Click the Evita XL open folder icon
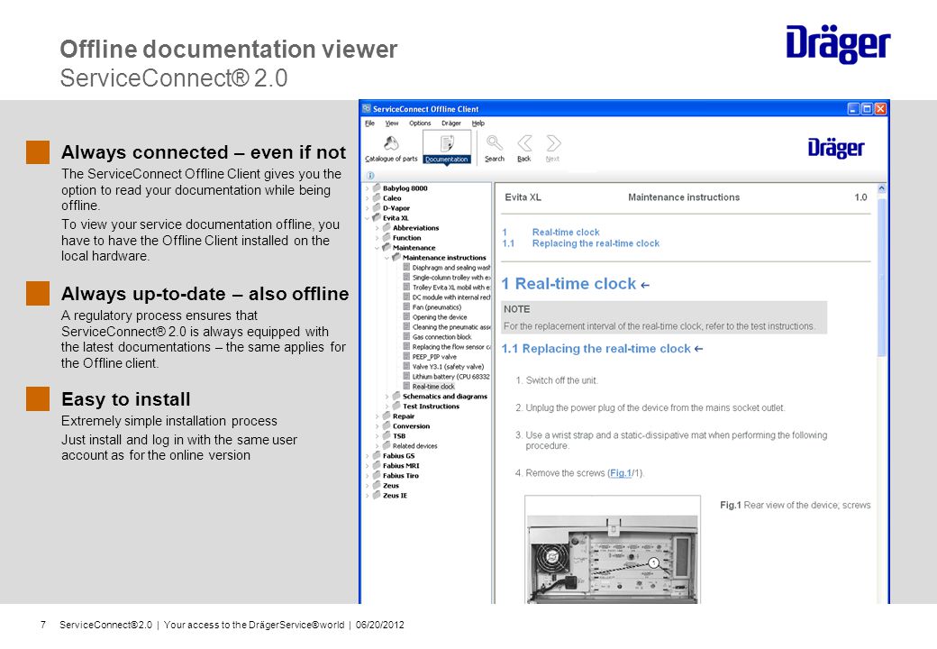This screenshot has width=937, height=649. pos(378,217)
